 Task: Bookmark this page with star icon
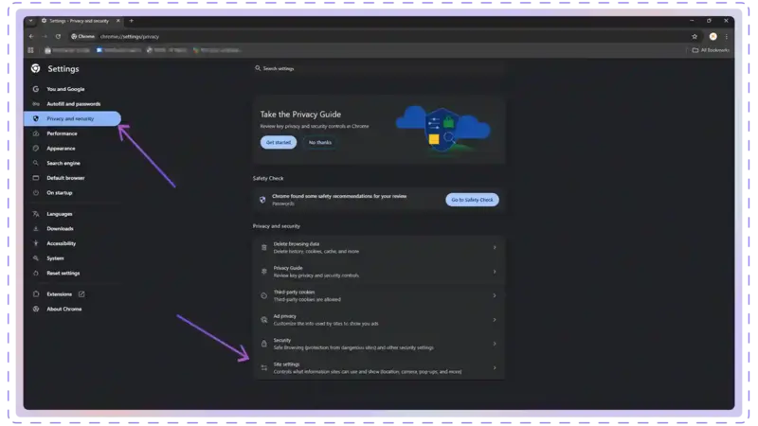tap(695, 36)
